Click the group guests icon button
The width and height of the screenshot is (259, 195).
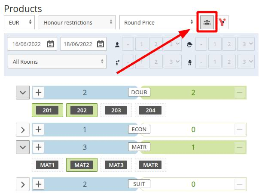click(207, 22)
